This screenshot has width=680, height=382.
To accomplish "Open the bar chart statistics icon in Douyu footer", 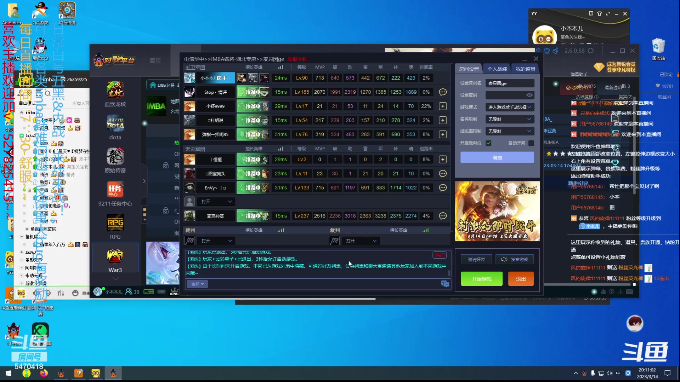I will (x=603, y=292).
